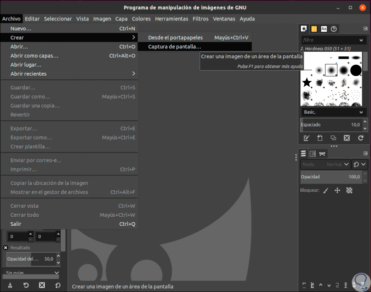Screen dimensions: 371x292
Task: Open the layers dock configuration menu button
Action: tap(366, 153)
